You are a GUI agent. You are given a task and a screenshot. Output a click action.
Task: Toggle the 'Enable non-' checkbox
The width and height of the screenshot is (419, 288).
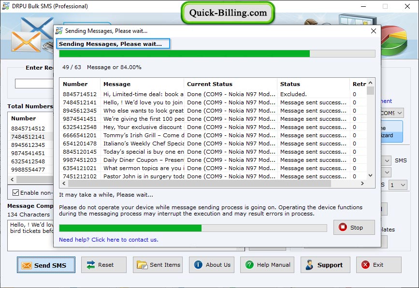(16, 193)
